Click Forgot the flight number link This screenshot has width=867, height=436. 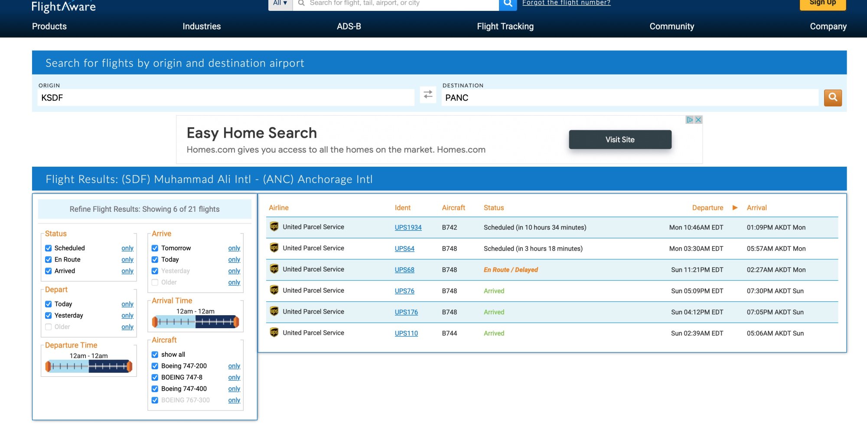(566, 3)
